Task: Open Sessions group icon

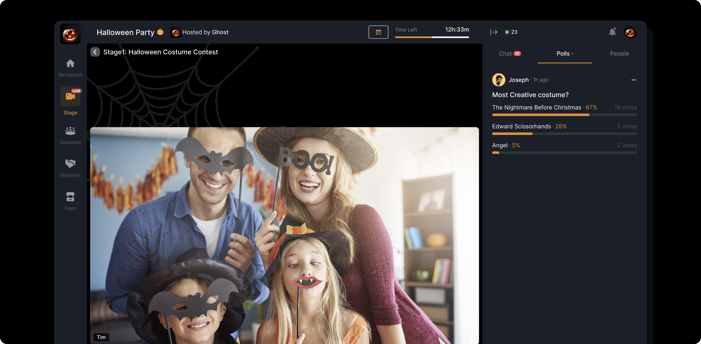Action: [70, 131]
